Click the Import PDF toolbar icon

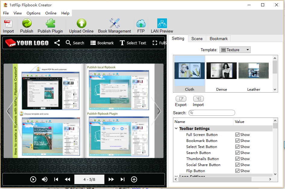[8, 24]
